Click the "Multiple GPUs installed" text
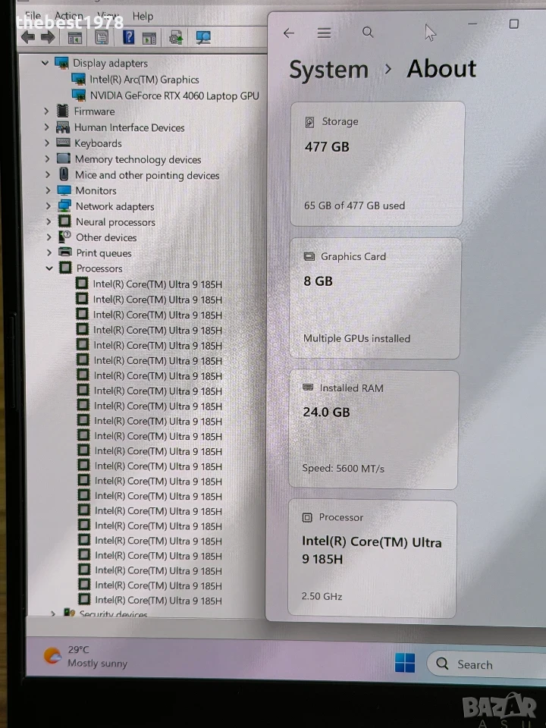 pyautogui.click(x=356, y=338)
